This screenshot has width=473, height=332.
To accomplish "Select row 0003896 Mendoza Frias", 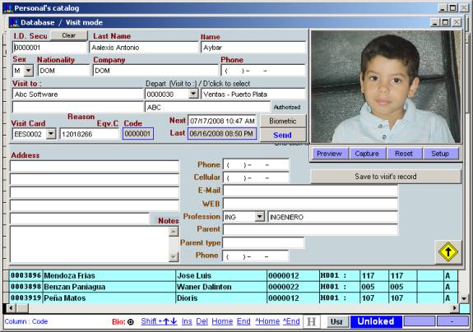I will tap(234, 275).
